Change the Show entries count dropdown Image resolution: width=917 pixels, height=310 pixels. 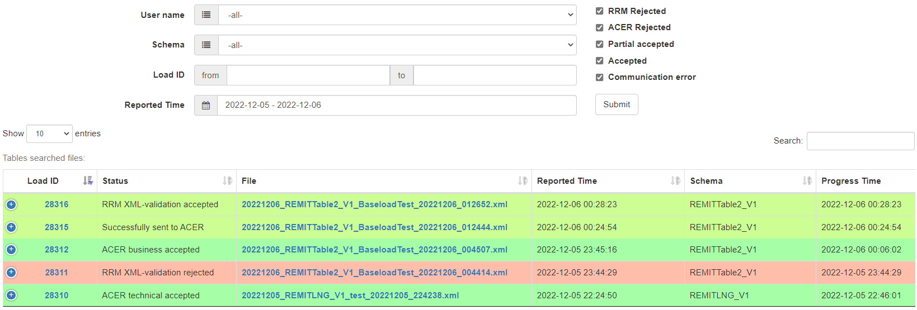pos(49,134)
